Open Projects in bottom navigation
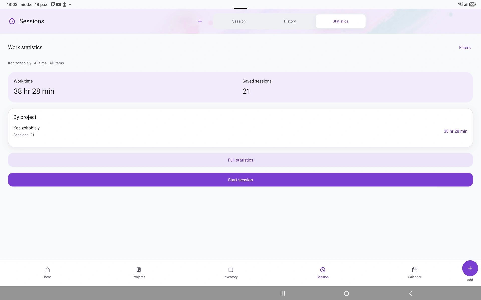The image size is (481, 300). [x=139, y=273]
